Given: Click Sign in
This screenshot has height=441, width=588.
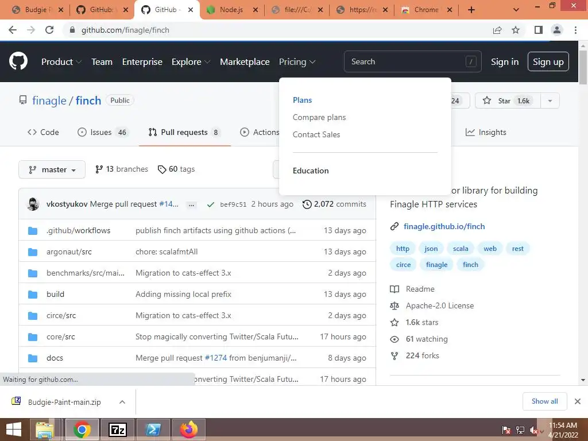Looking at the screenshot, I should [x=505, y=62].
